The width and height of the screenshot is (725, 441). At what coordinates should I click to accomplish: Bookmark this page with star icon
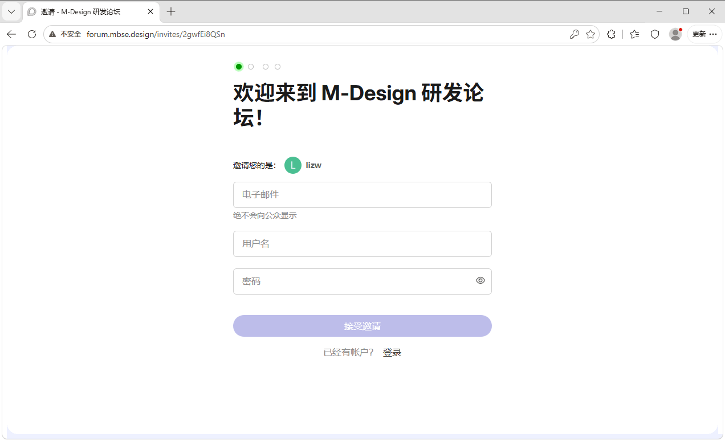(590, 34)
